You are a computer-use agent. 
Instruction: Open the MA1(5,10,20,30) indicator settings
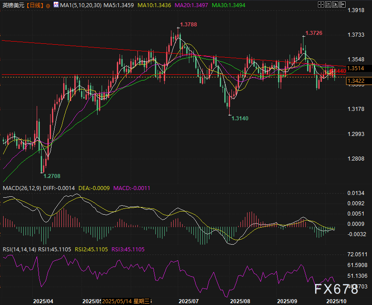point(81,5)
